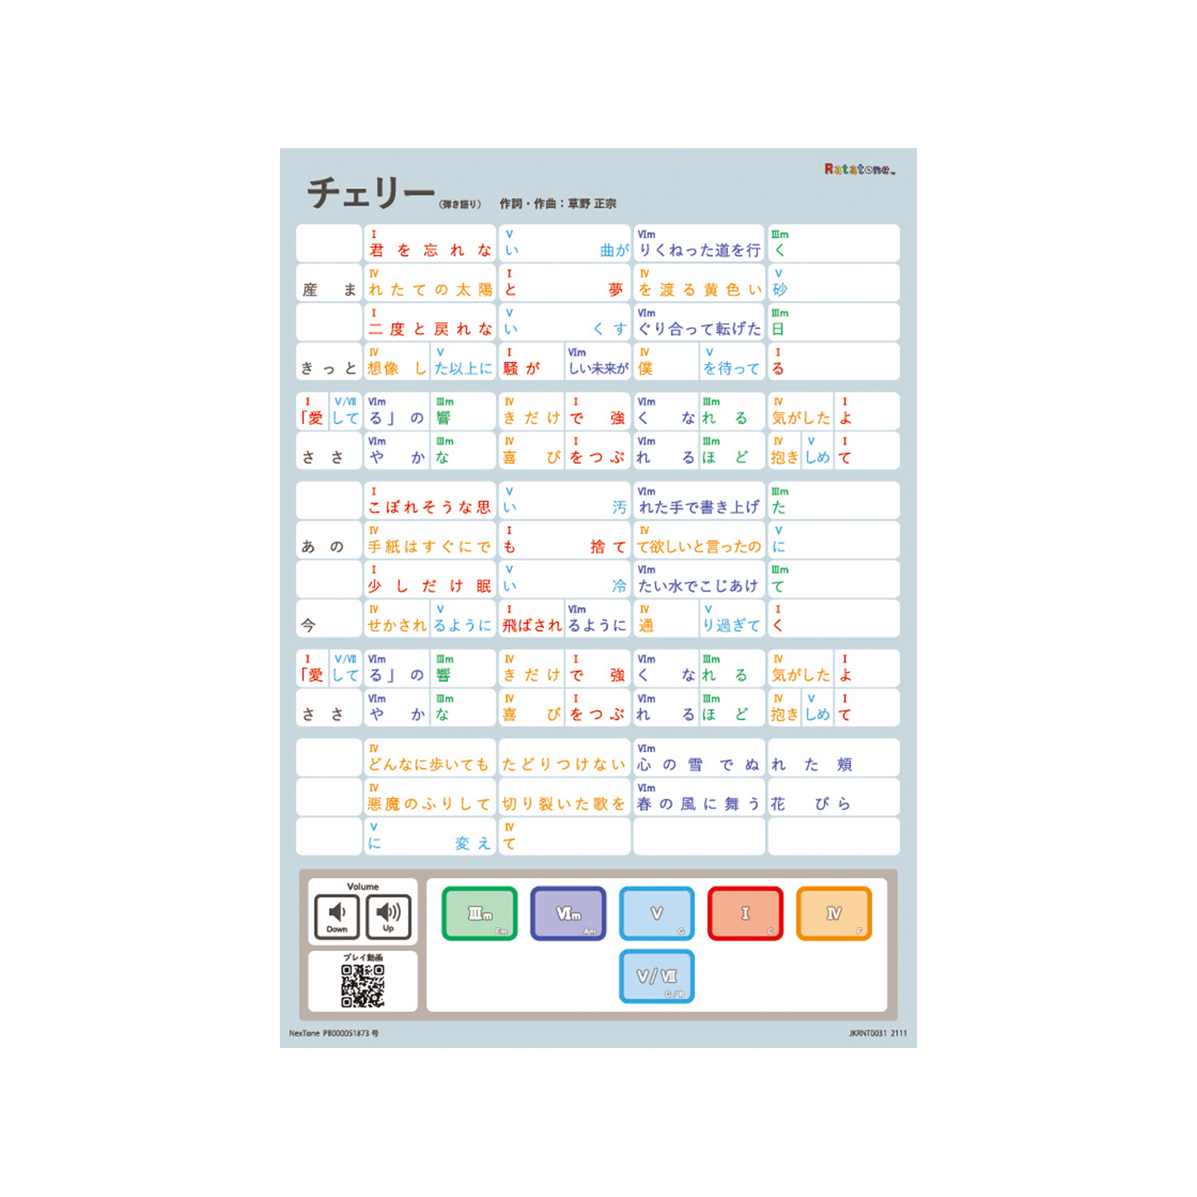The width and height of the screenshot is (1197, 1197).
Task: Click the どんなに歩いても lyric cell
Action: tap(430, 758)
